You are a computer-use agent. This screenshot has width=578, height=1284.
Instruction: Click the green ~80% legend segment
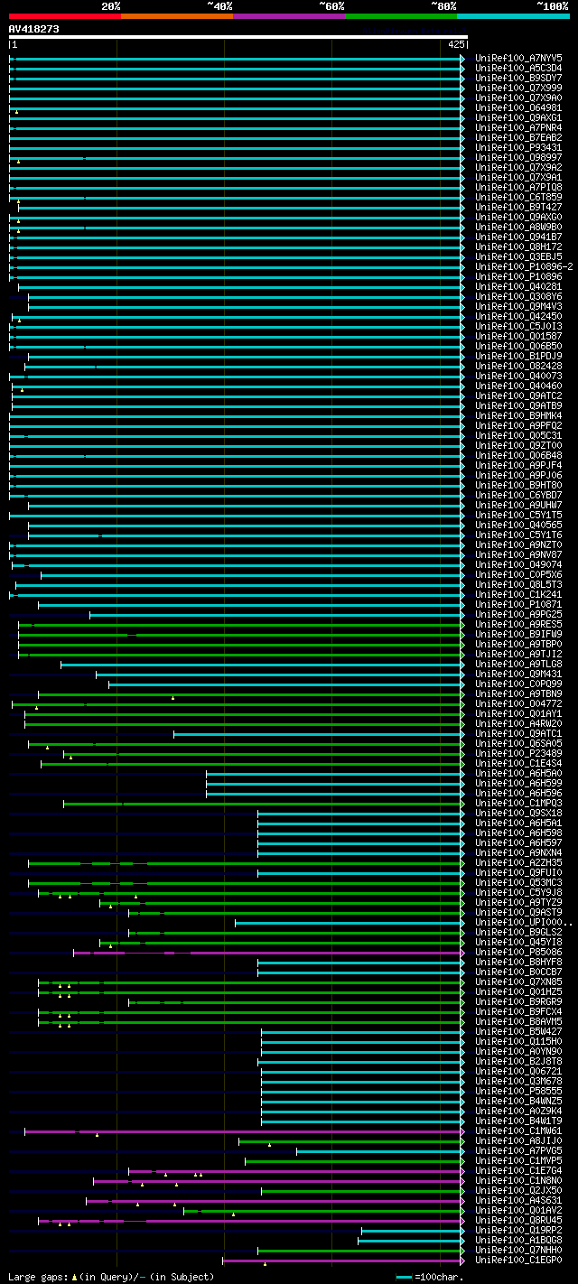point(400,15)
